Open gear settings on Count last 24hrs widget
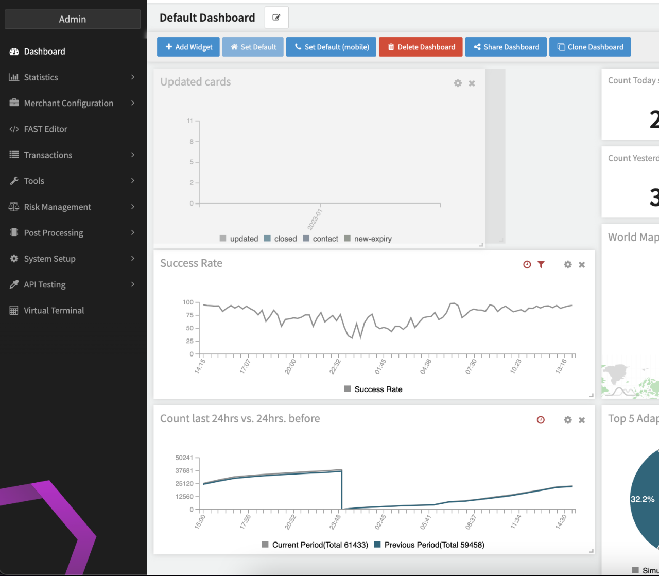The height and width of the screenshot is (576, 659). [568, 420]
